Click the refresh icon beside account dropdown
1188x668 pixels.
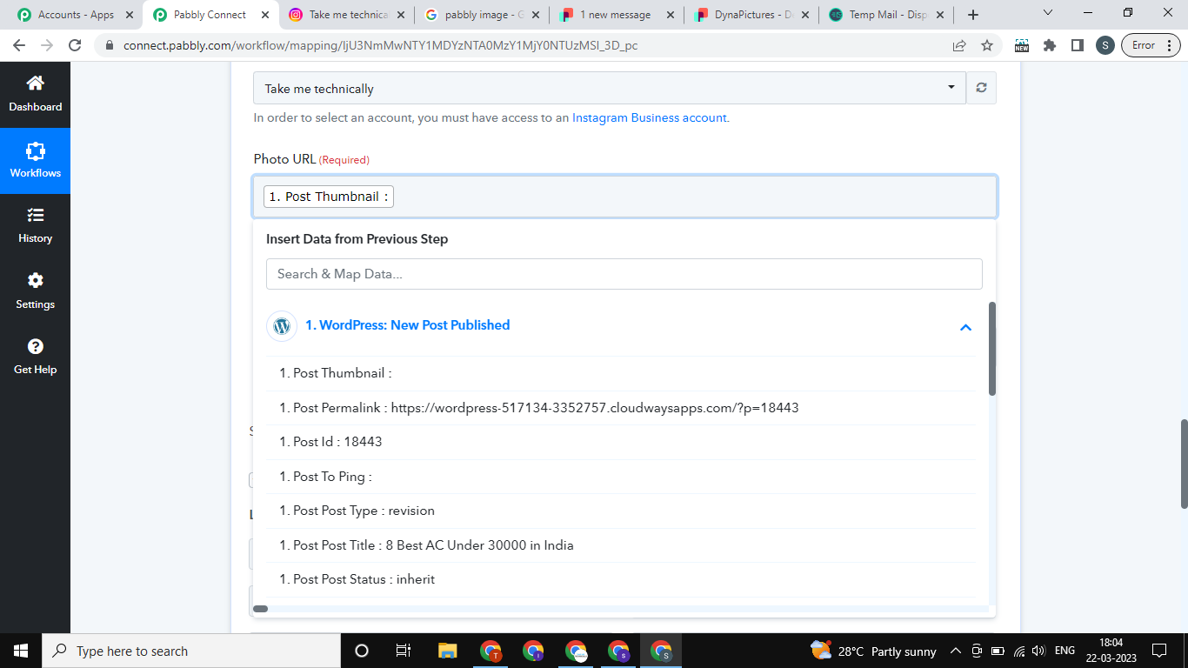coord(981,88)
